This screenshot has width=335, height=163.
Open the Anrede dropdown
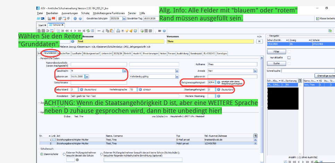pos(255,71)
